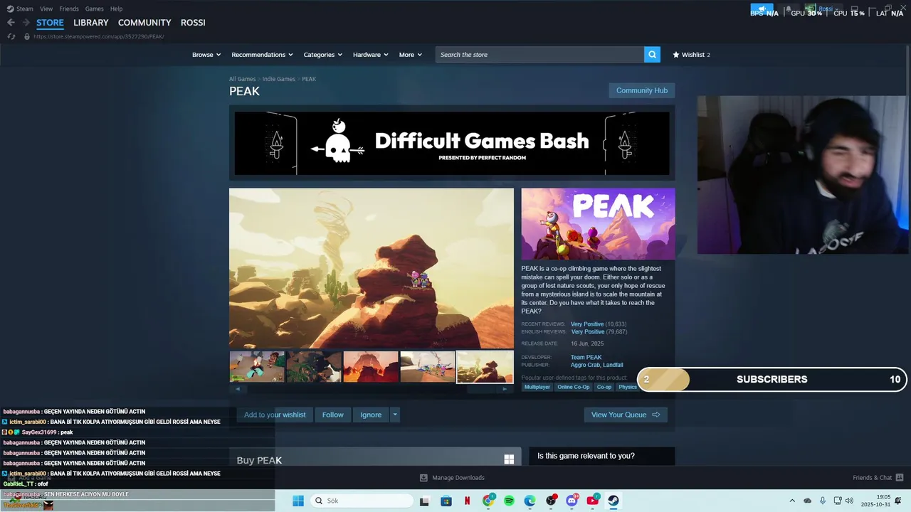The image size is (911, 512).
Task: Select the highlighted desert thumbnail
Action: click(x=485, y=367)
